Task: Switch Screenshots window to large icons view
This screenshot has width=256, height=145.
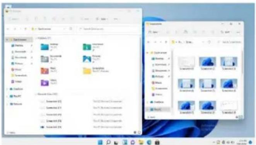Action: pos(241,117)
